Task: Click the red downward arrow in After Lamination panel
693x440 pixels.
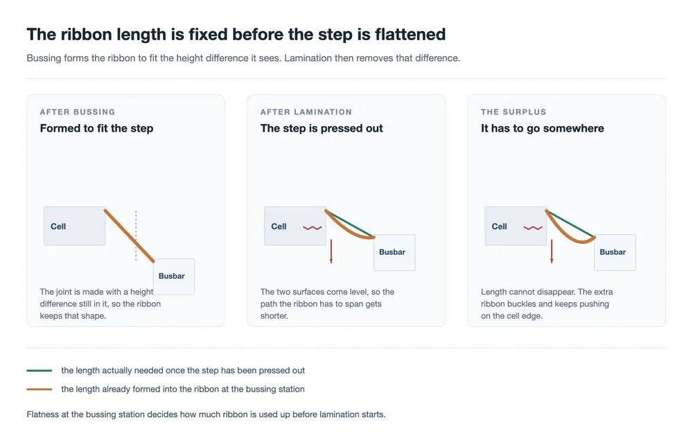Action: pos(331,252)
